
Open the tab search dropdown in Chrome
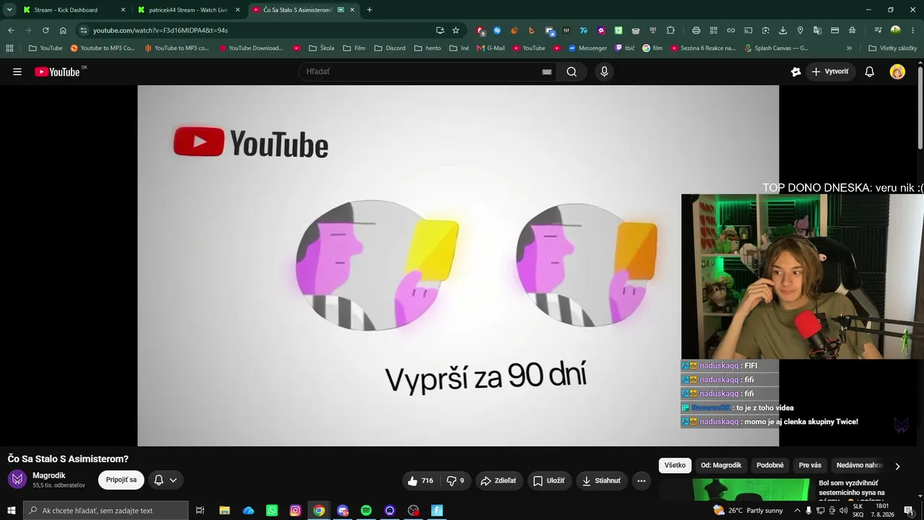pos(9,9)
